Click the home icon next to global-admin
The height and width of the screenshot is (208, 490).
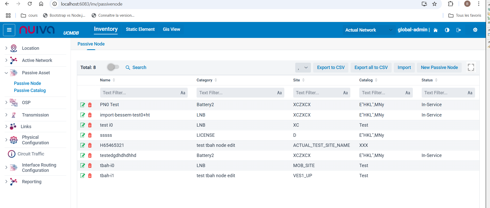pos(435,30)
